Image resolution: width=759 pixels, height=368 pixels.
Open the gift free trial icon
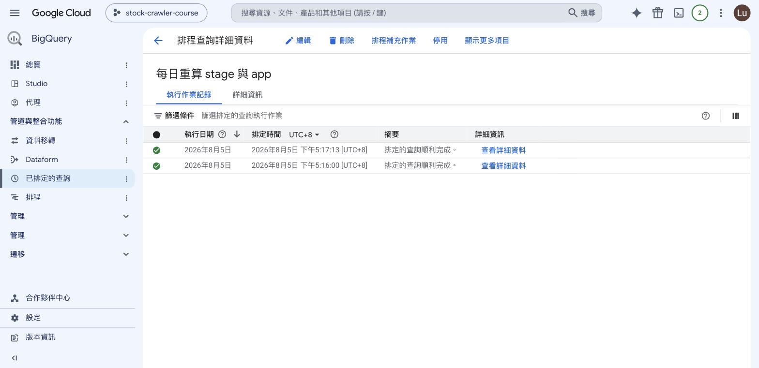pos(657,13)
